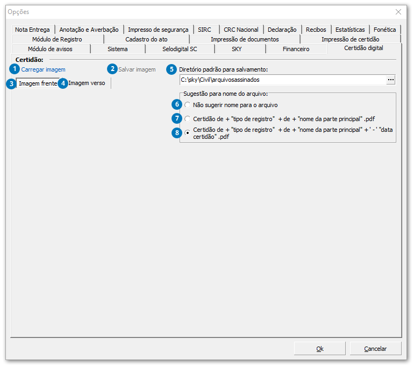Click the Cancelar button
This screenshot has height=367, width=414.
(375, 349)
